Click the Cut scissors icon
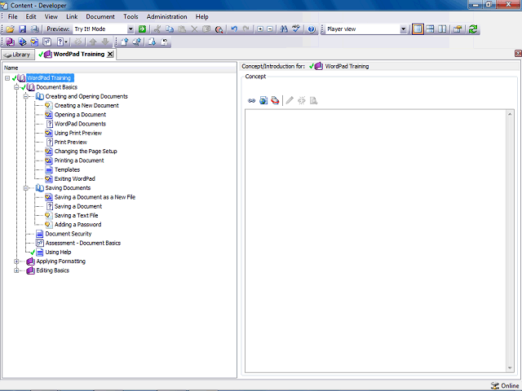 157,29
